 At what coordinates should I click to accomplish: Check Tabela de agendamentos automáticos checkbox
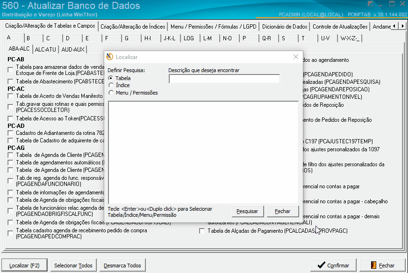(x=10, y=162)
